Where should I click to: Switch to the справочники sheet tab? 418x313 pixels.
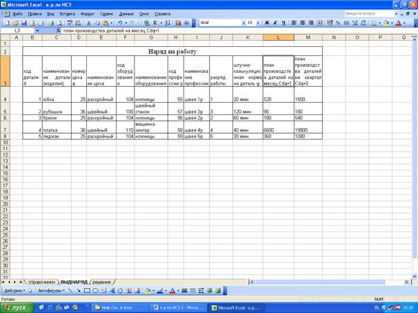coord(41,282)
